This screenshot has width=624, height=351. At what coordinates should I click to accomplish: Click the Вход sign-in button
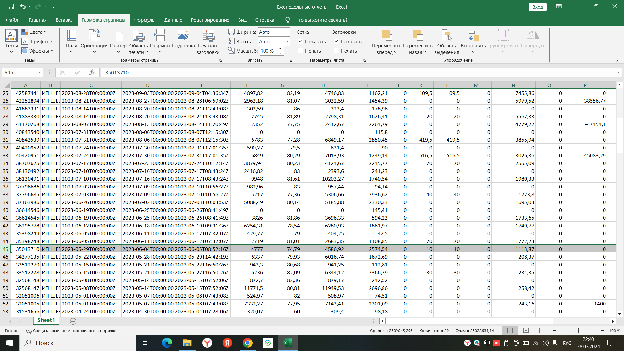(x=538, y=7)
